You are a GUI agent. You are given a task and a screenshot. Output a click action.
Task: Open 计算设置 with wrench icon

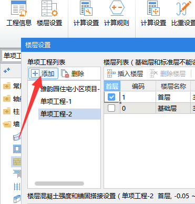(86, 14)
